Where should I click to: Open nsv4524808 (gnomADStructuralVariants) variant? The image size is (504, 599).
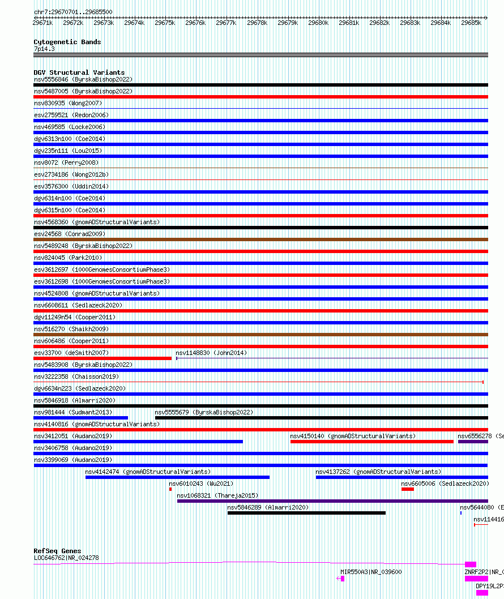[97, 293]
